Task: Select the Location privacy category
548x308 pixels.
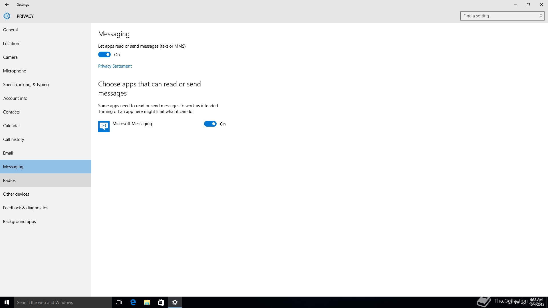Action: click(x=11, y=44)
